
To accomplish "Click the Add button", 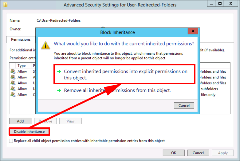I will [x=20, y=121].
